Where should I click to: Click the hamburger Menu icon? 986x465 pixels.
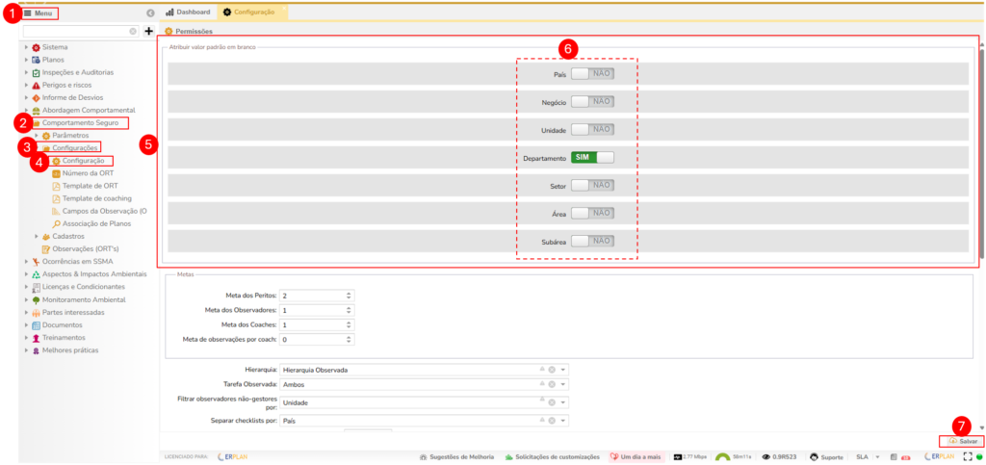click(28, 13)
